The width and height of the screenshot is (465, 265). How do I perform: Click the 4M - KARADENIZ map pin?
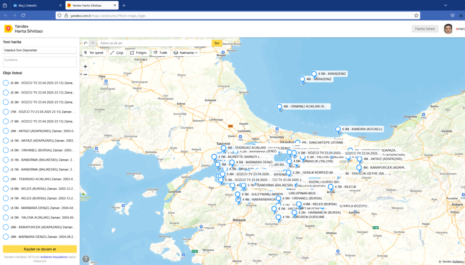302,81
